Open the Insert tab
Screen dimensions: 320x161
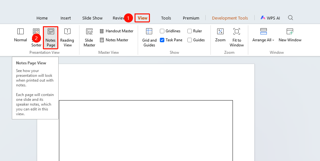[x=66, y=18]
